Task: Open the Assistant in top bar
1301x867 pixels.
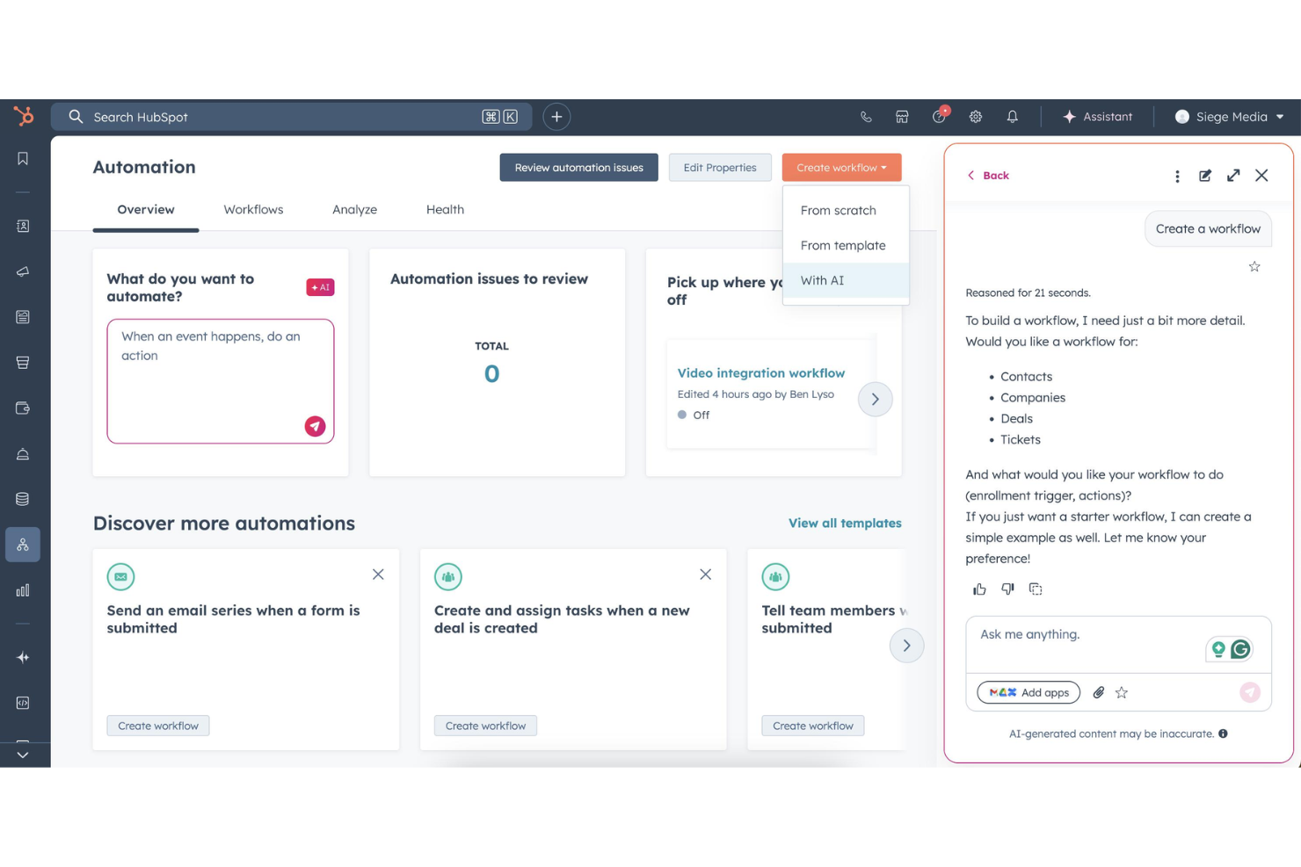Action: coord(1097,117)
